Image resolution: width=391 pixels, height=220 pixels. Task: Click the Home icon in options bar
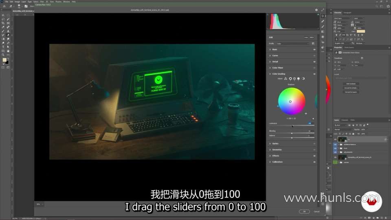[x=4, y=6]
